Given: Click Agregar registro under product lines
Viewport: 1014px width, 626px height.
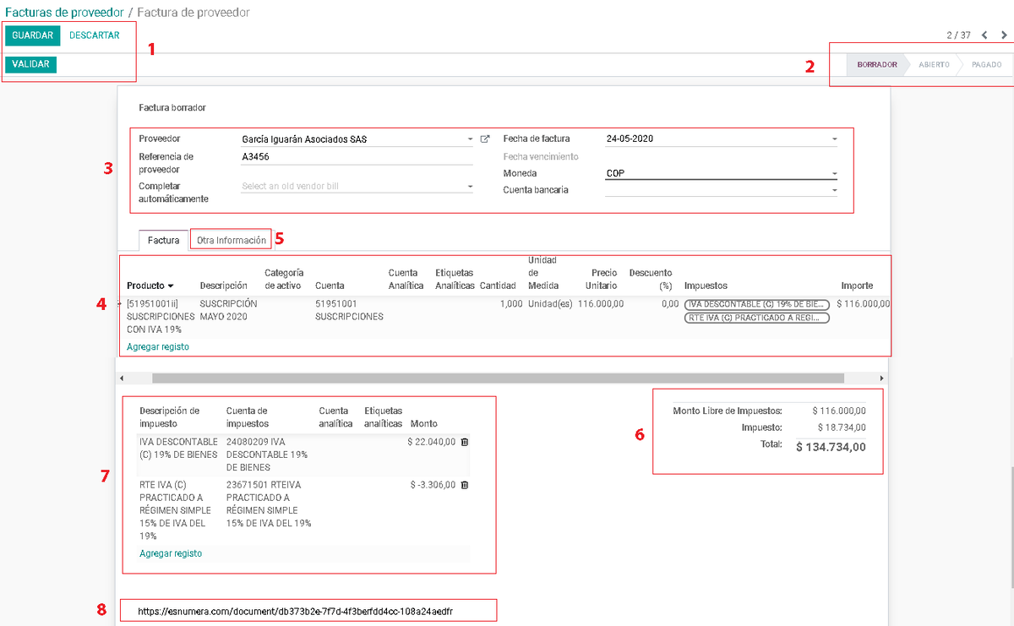Looking at the screenshot, I should point(158,347).
